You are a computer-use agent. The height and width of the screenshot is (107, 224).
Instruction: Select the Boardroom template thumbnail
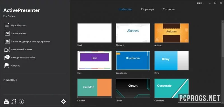133,61
